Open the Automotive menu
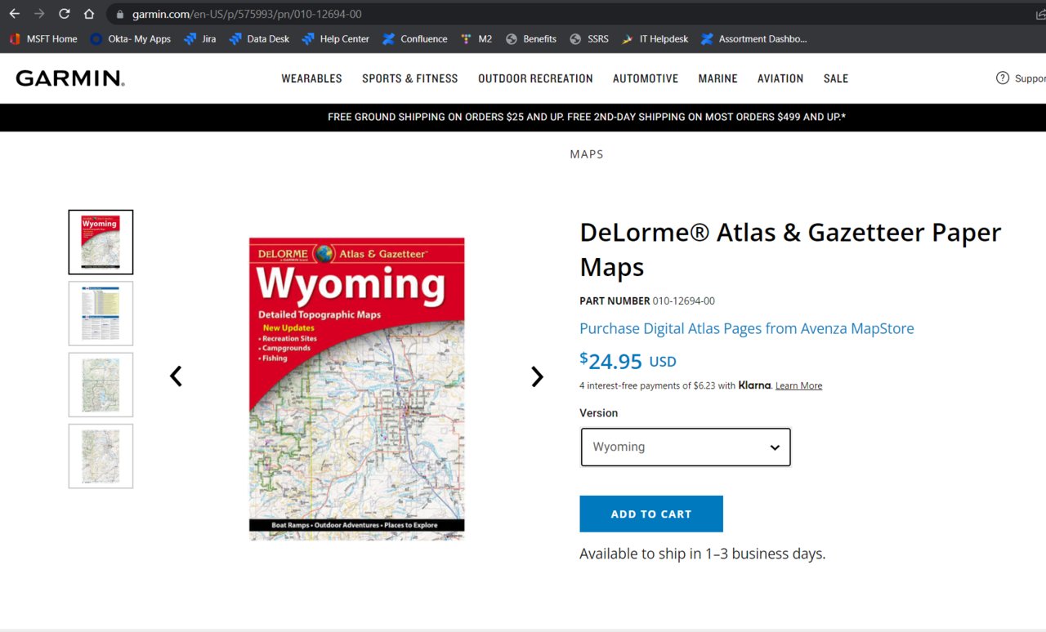This screenshot has width=1046, height=632. pyautogui.click(x=646, y=78)
